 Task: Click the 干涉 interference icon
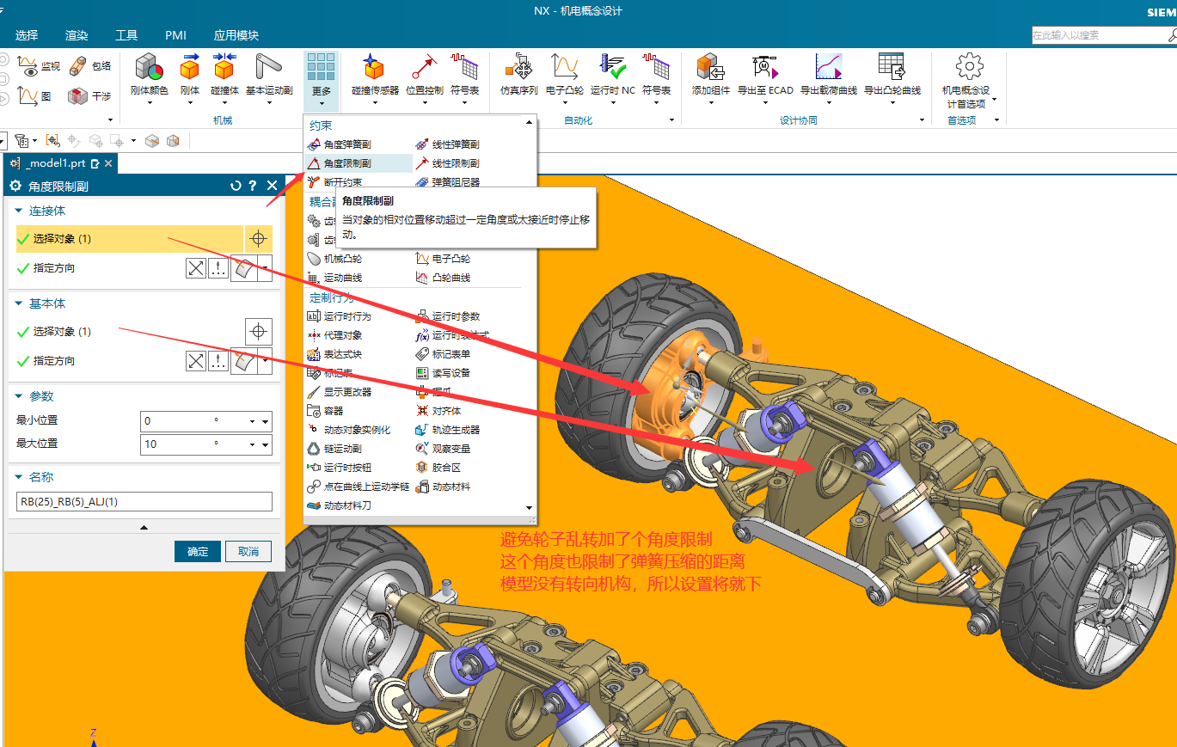click(78, 95)
